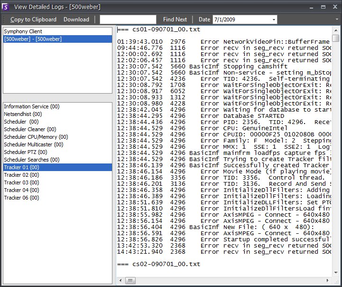Select Tracker 02 (00) log
Screen dimensions: 342x287
(x=57, y=175)
